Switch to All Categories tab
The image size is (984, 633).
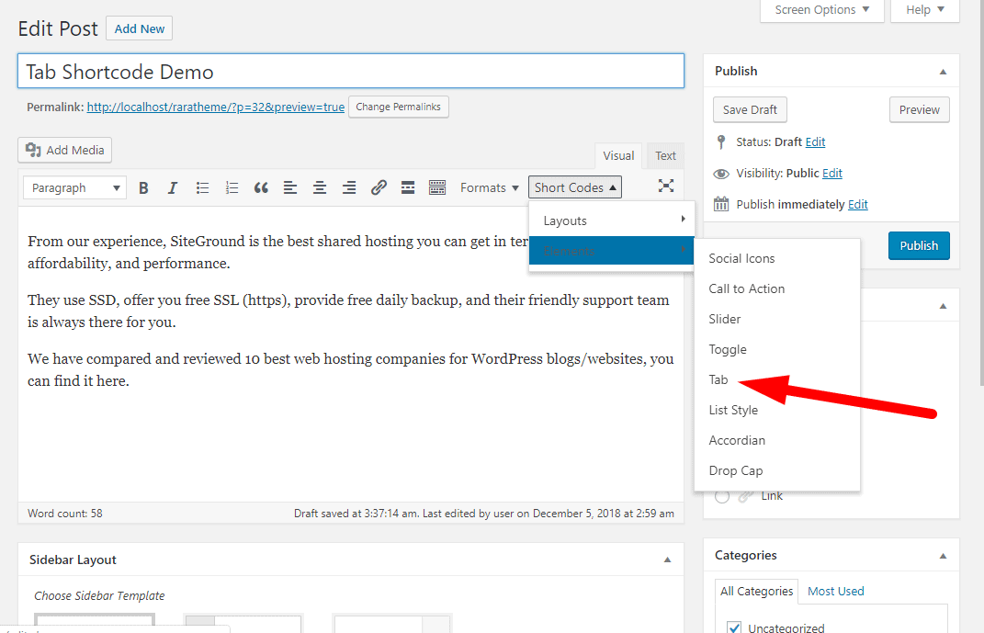[x=756, y=591]
